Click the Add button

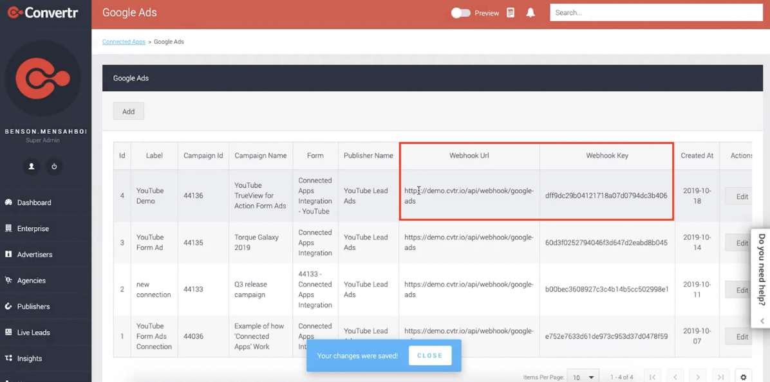tap(129, 111)
